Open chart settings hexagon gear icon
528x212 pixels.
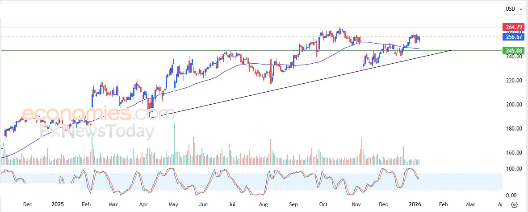514,204
